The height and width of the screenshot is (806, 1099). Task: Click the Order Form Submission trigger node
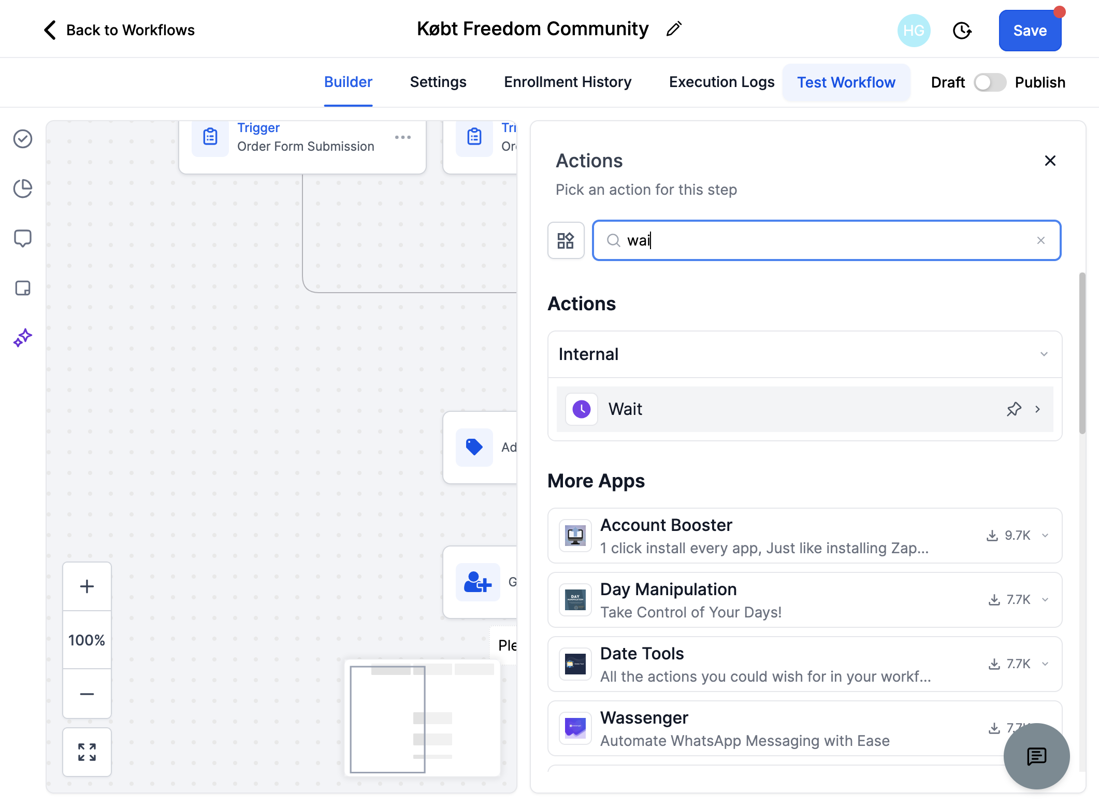coord(302,147)
